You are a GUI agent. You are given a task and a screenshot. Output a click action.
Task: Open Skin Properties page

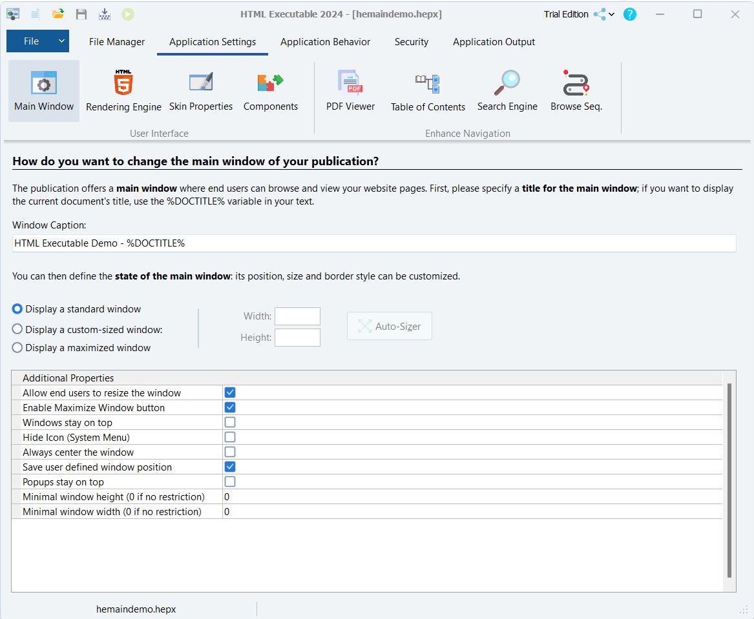click(200, 91)
